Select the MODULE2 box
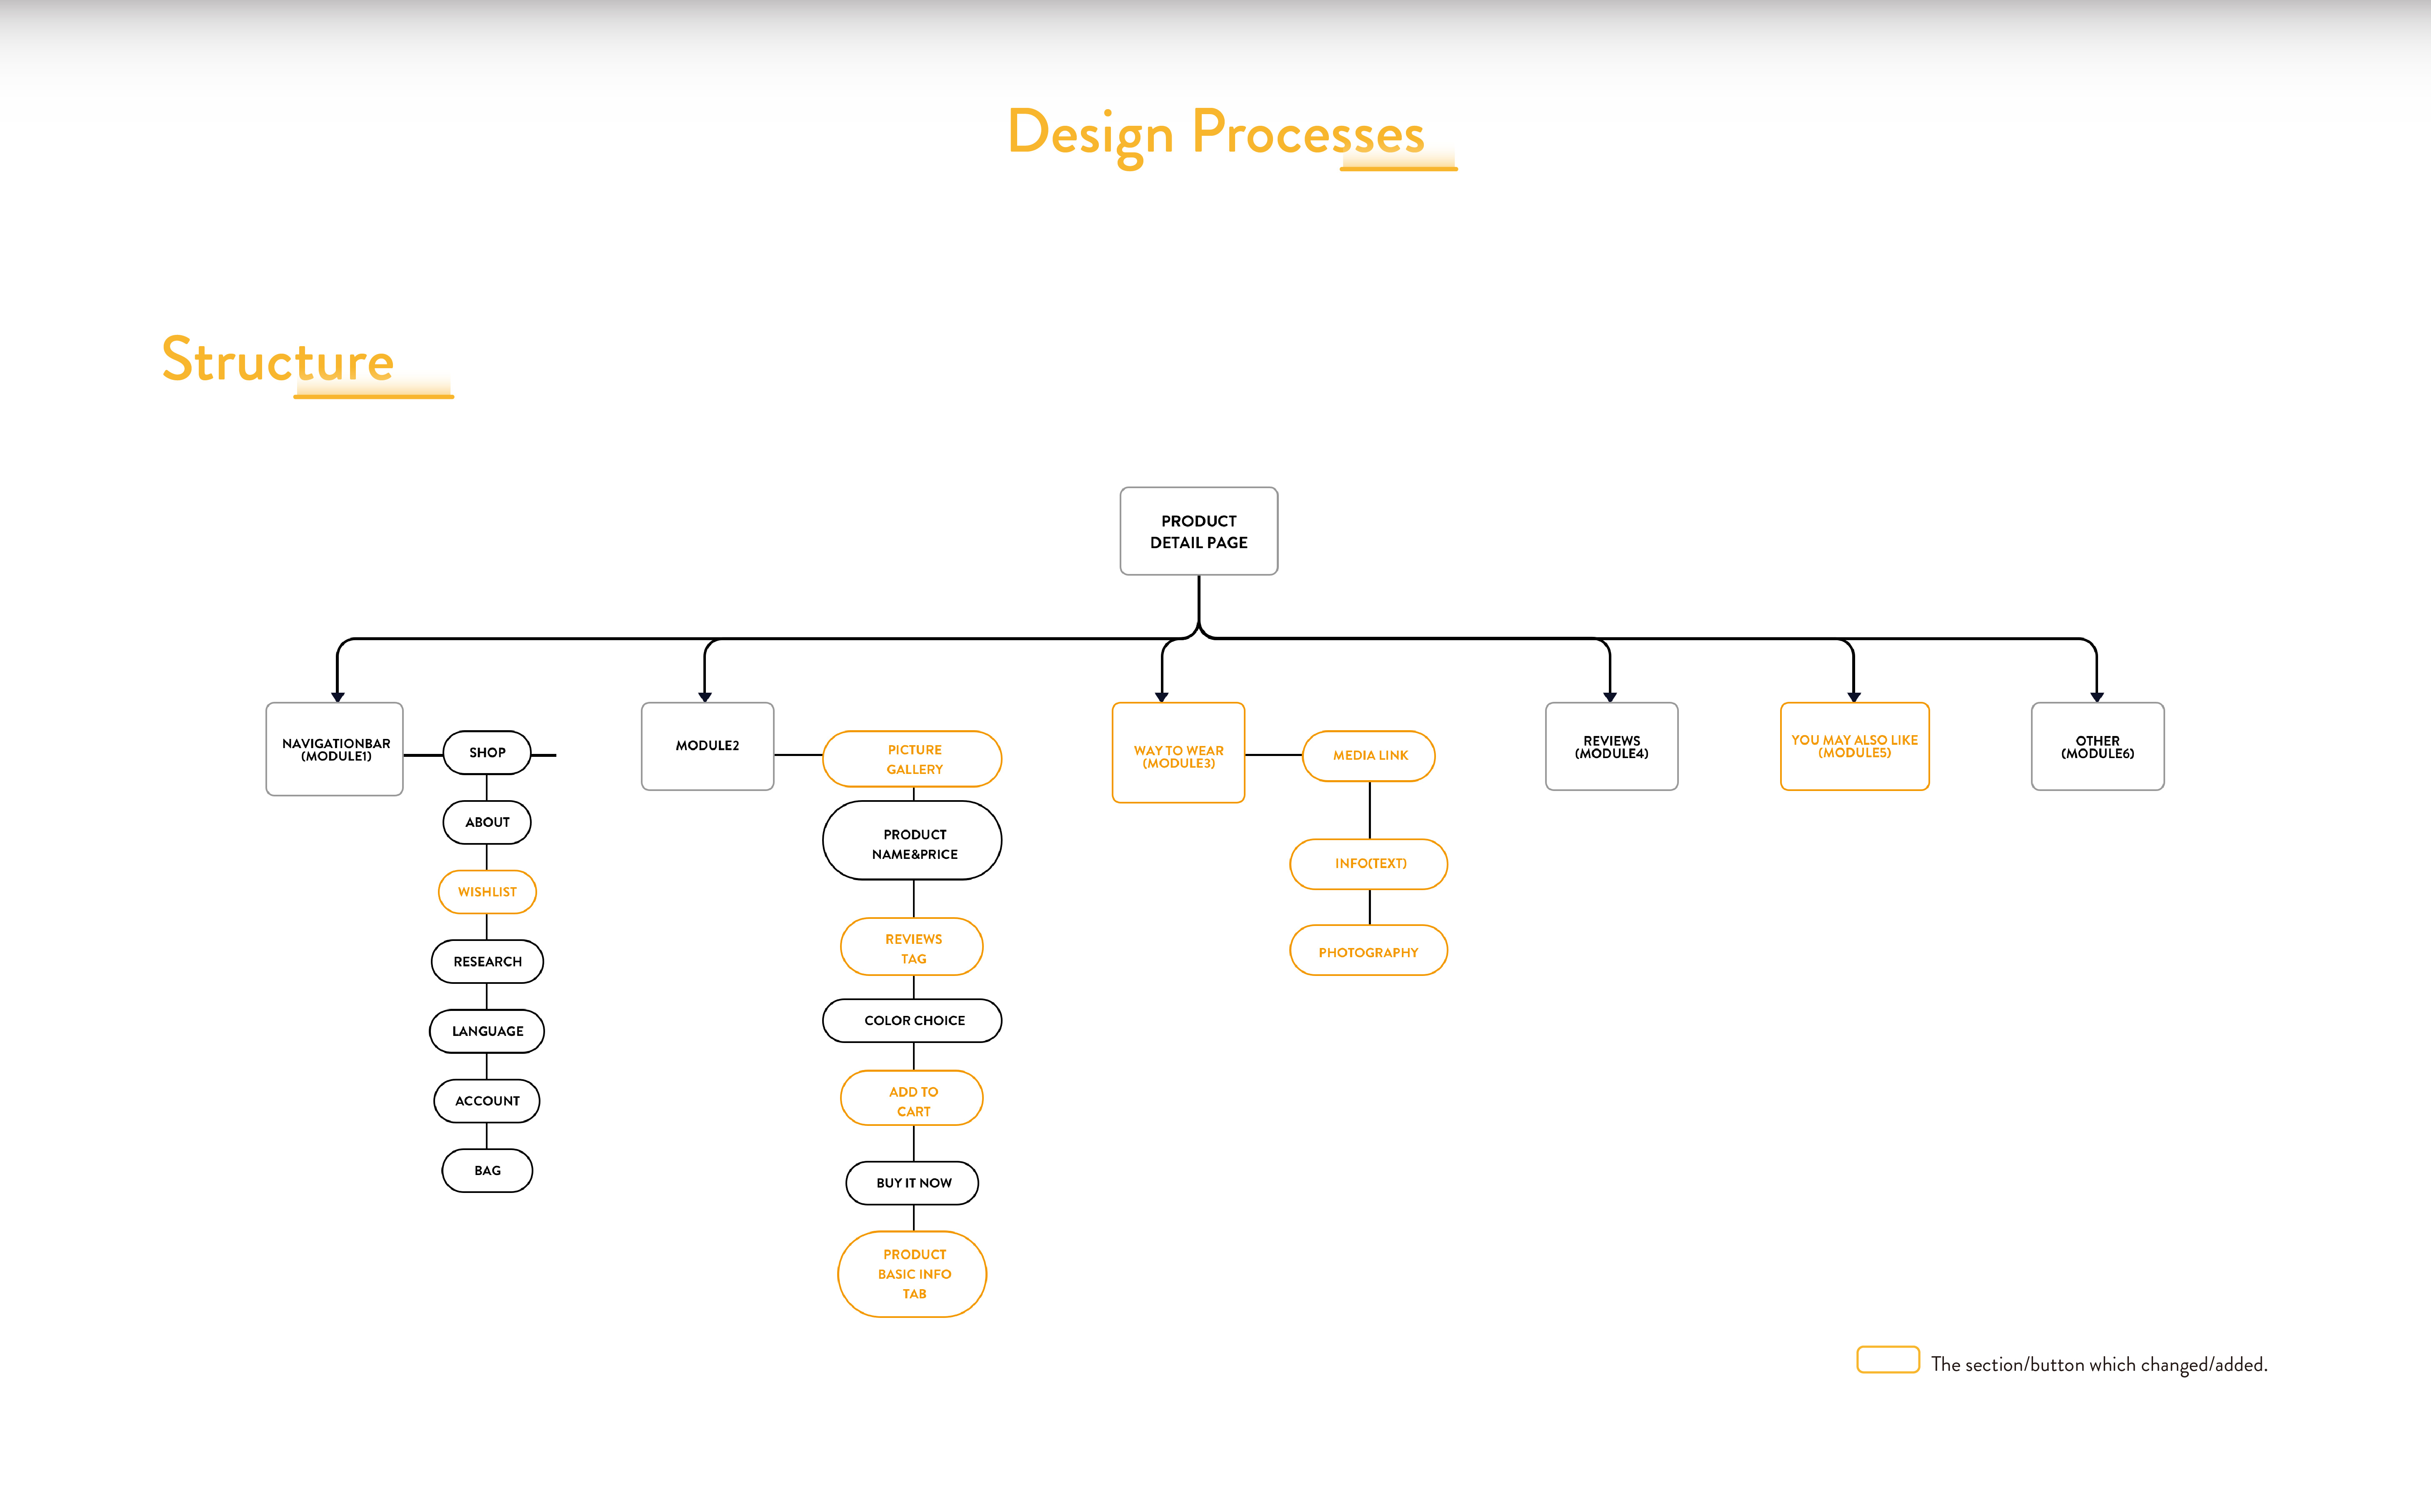Viewport: 2431px width, 1512px height. (707, 746)
